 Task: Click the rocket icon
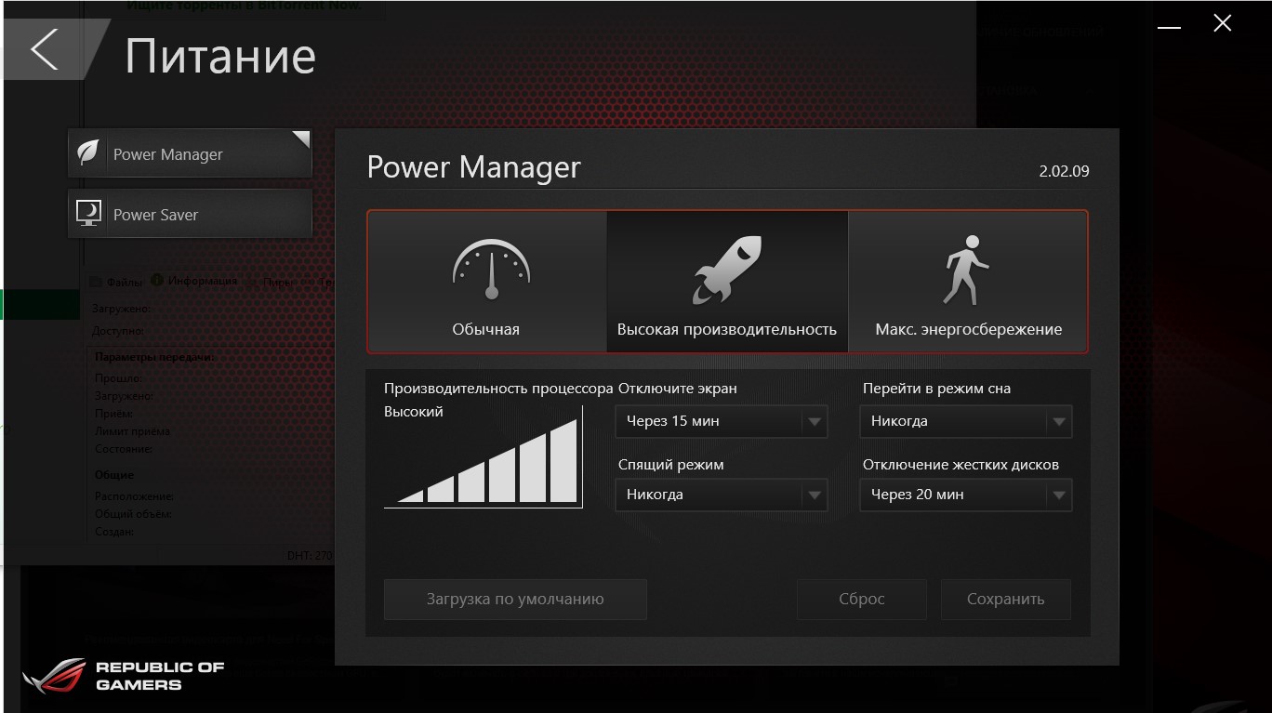pos(727,270)
